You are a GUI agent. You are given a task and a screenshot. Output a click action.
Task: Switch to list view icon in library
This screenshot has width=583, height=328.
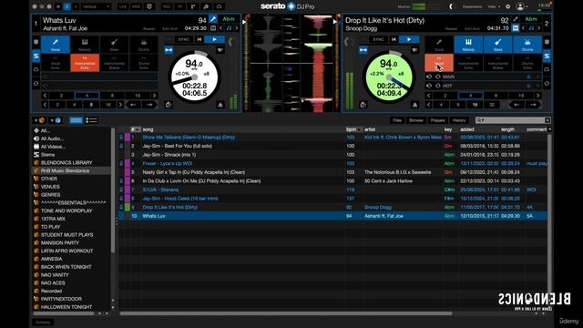click(x=91, y=120)
